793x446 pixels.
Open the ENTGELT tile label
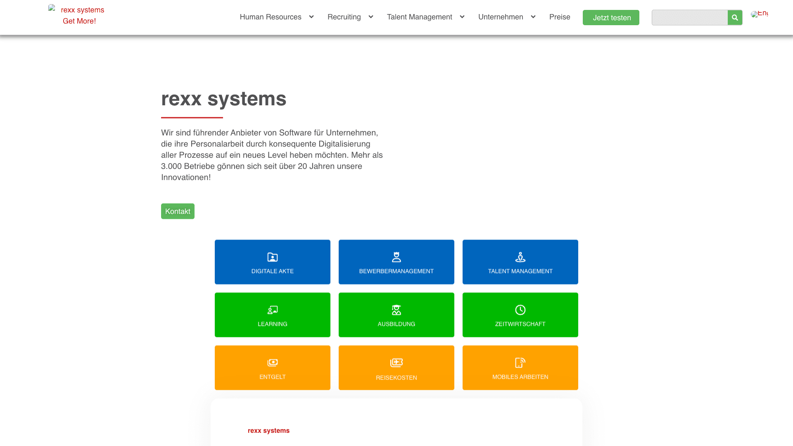click(x=273, y=377)
